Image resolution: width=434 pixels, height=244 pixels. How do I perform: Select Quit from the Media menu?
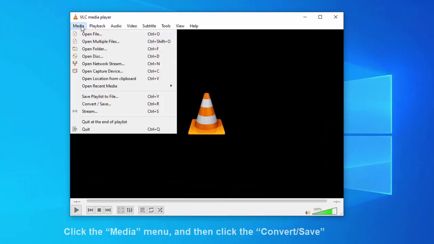pyautogui.click(x=123, y=129)
